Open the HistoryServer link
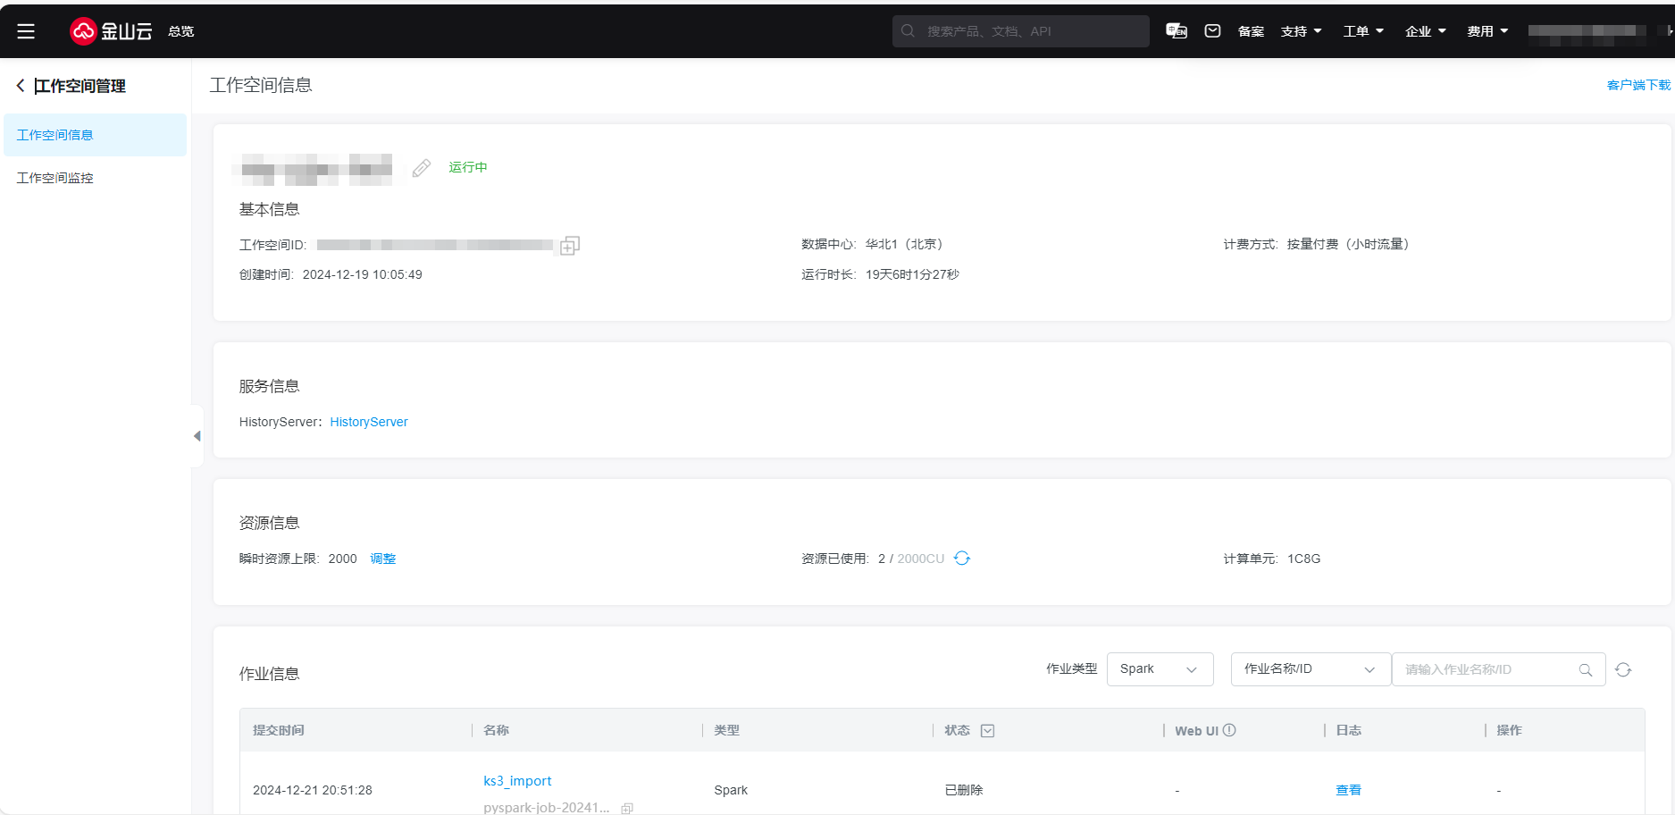This screenshot has width=1675, height=815. coord(369,422)
